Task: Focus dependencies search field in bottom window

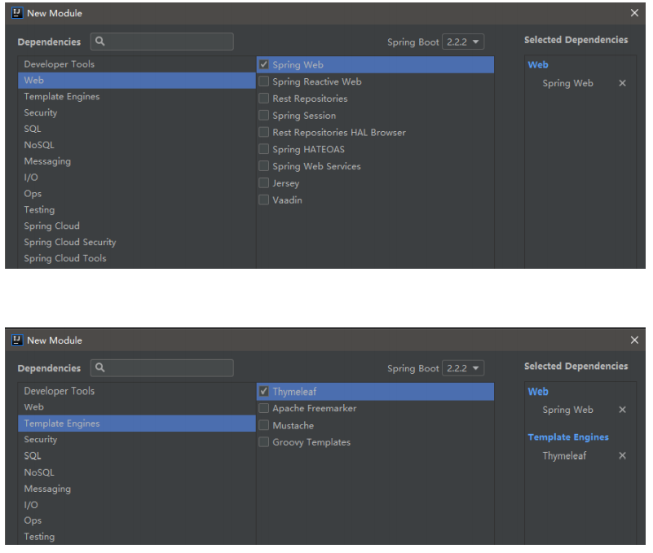Action: click(162, 367)
